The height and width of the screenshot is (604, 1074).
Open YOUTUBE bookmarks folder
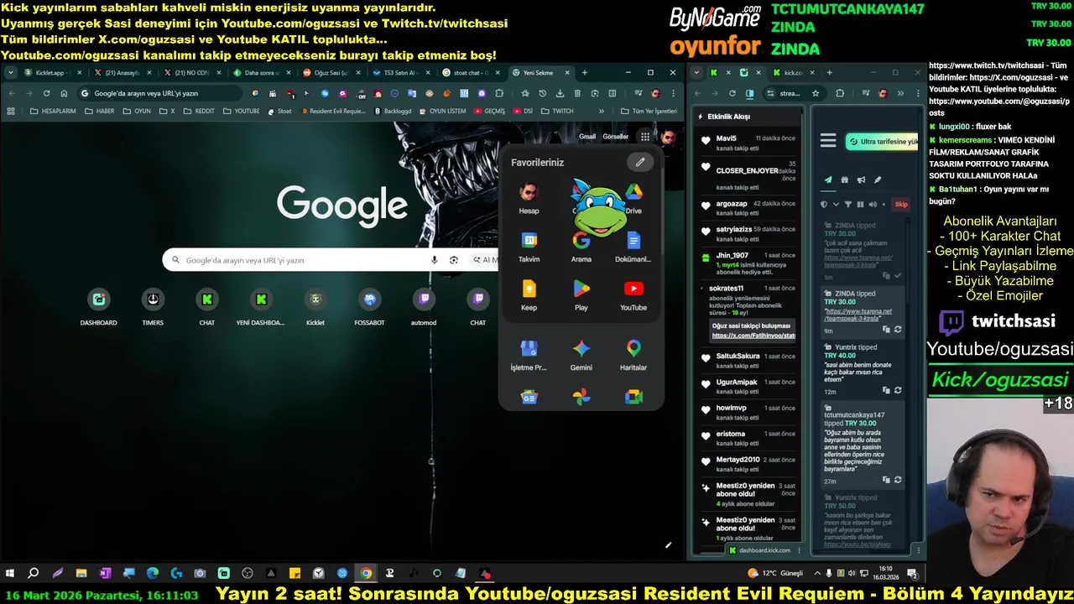click(x=241, y=111)
